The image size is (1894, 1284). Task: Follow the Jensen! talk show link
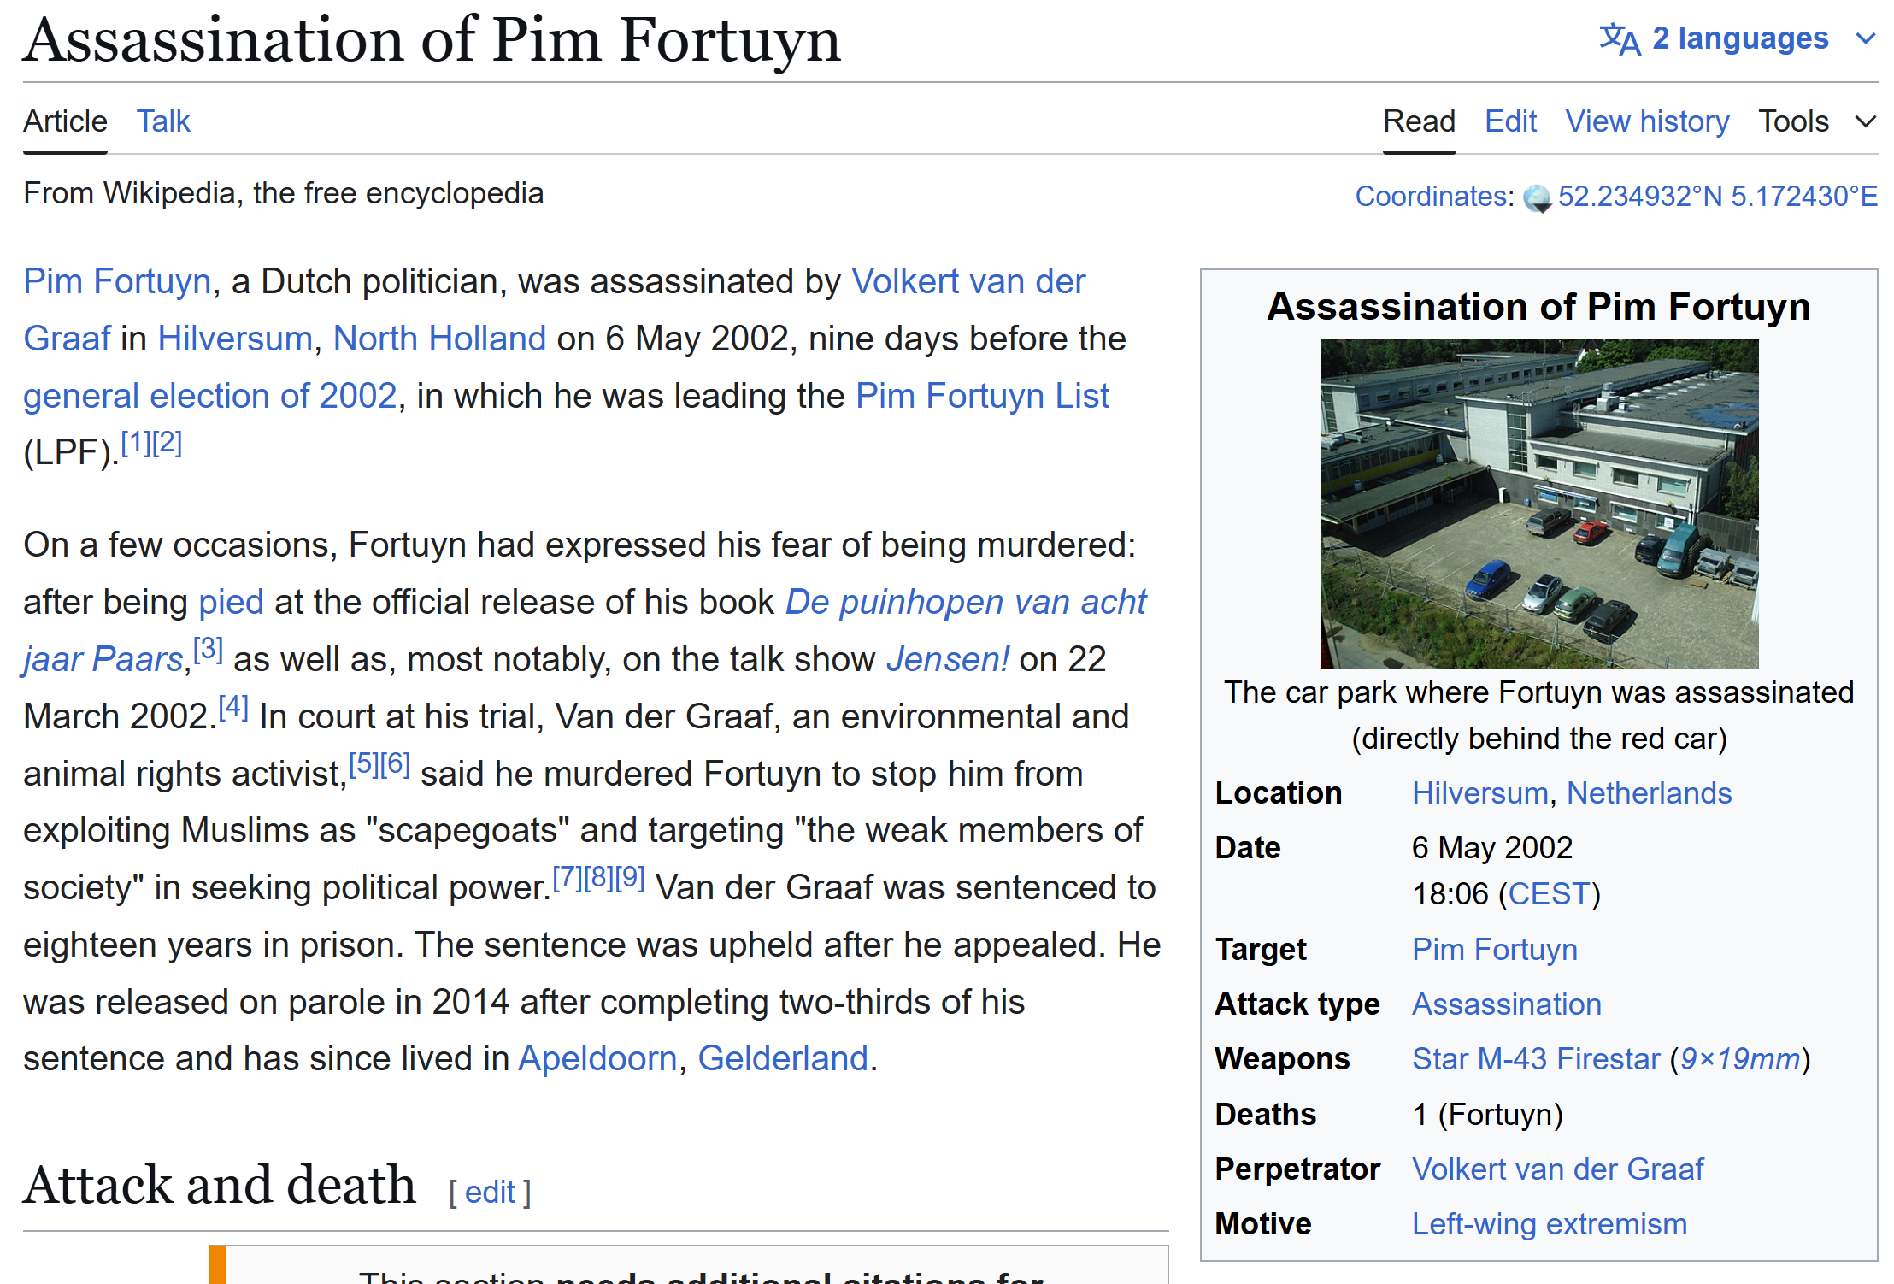947,659
